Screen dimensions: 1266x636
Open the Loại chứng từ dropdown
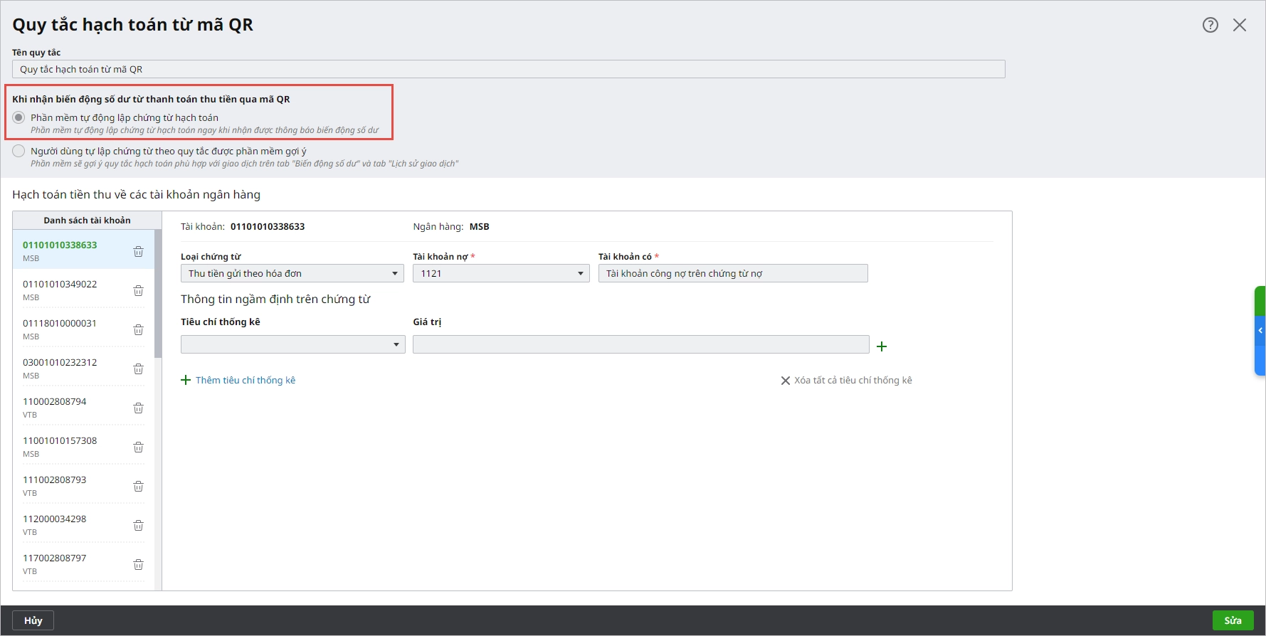tap(292, 273)
